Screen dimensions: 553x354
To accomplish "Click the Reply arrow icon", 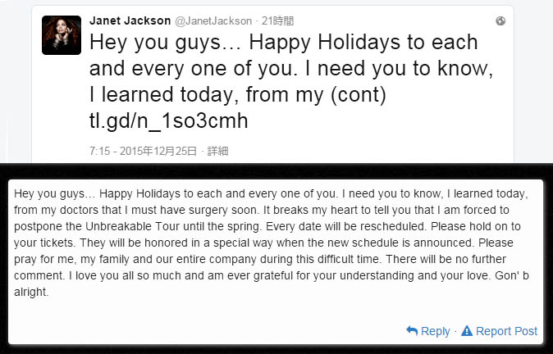I will click(412, 331).
